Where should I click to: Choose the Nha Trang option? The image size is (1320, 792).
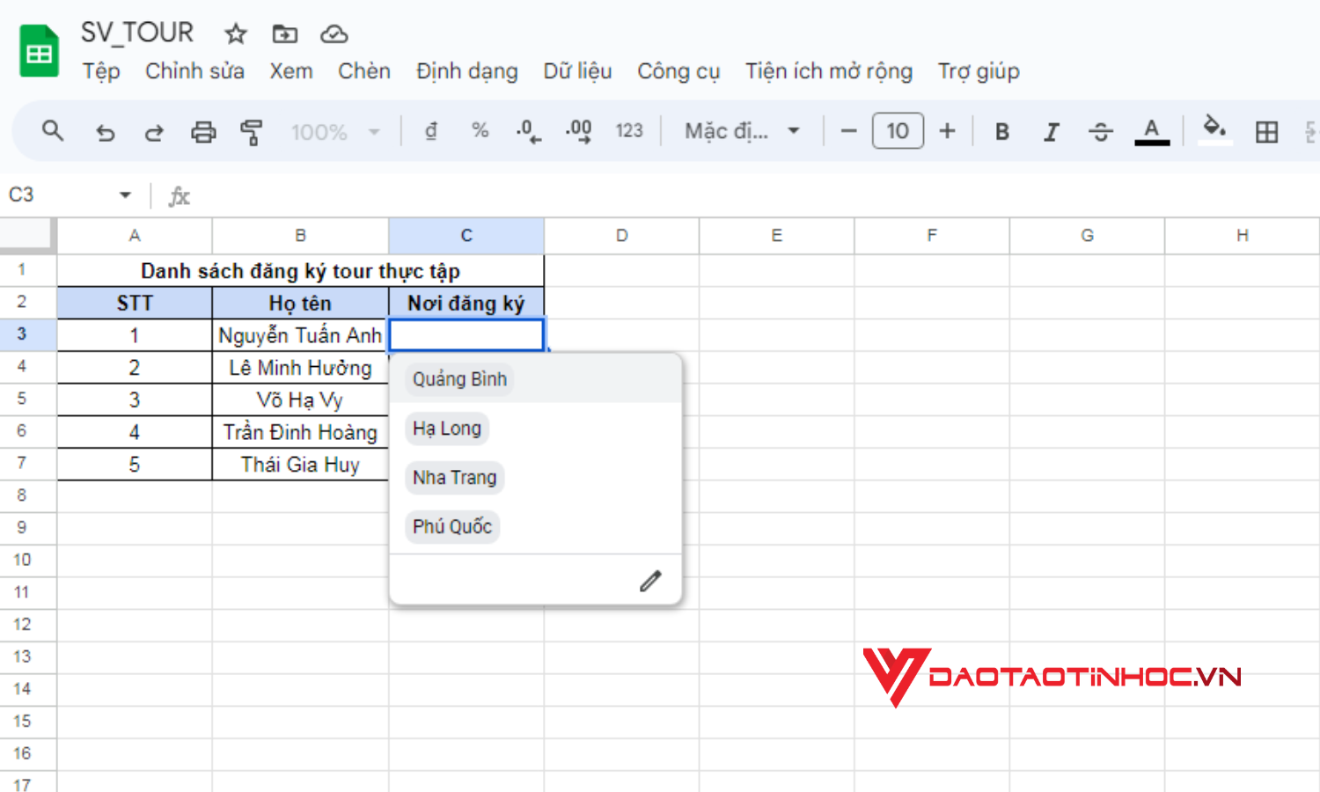click(455, 477)
